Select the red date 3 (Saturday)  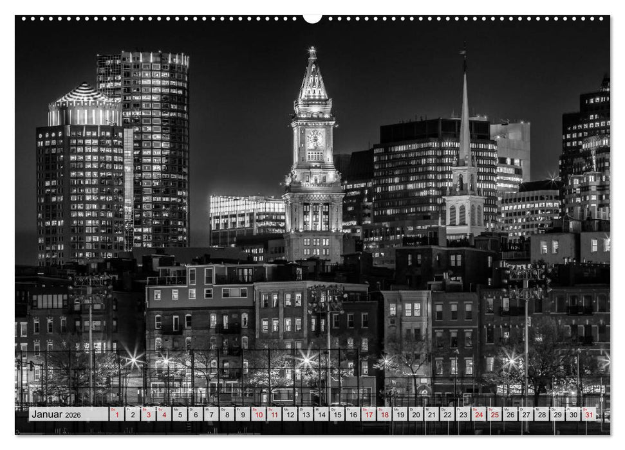[x=147, y=414]
